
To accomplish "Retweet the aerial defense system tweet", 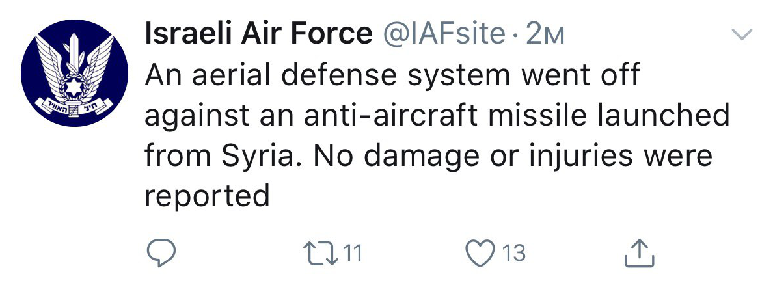I will [320, 254].
